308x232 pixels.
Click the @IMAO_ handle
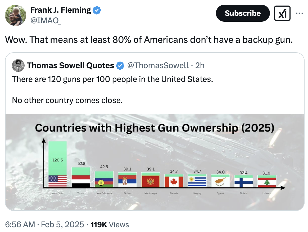point(46,20)
